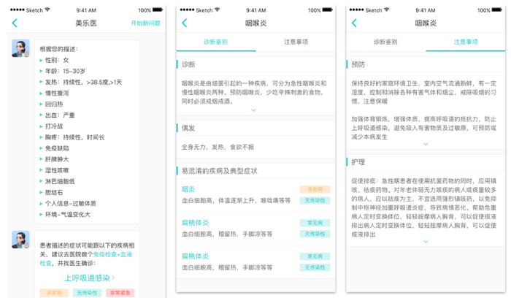This screenshot has width=511, height=298.
Task: Tap the back arrow on the 美乐医 chat screen
Action: (15, 23)
